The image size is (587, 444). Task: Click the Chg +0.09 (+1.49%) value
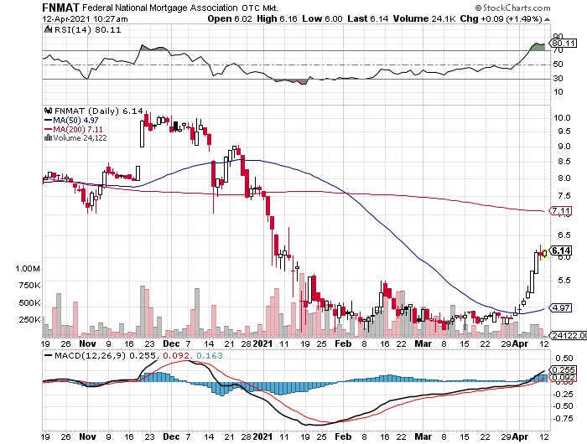(x=501, y=18)
